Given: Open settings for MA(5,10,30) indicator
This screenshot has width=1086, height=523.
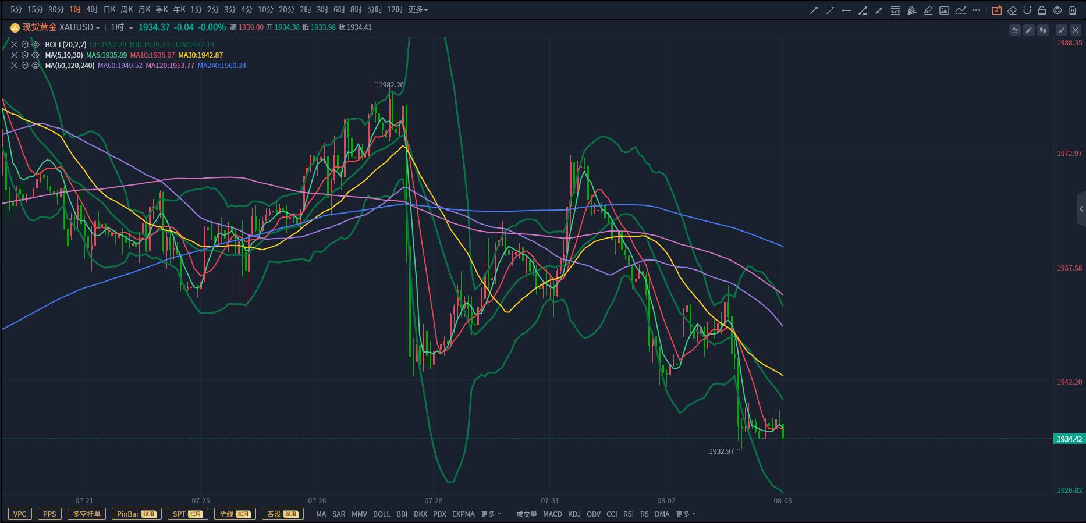Looking at the screenshot, I should [25, 55].
